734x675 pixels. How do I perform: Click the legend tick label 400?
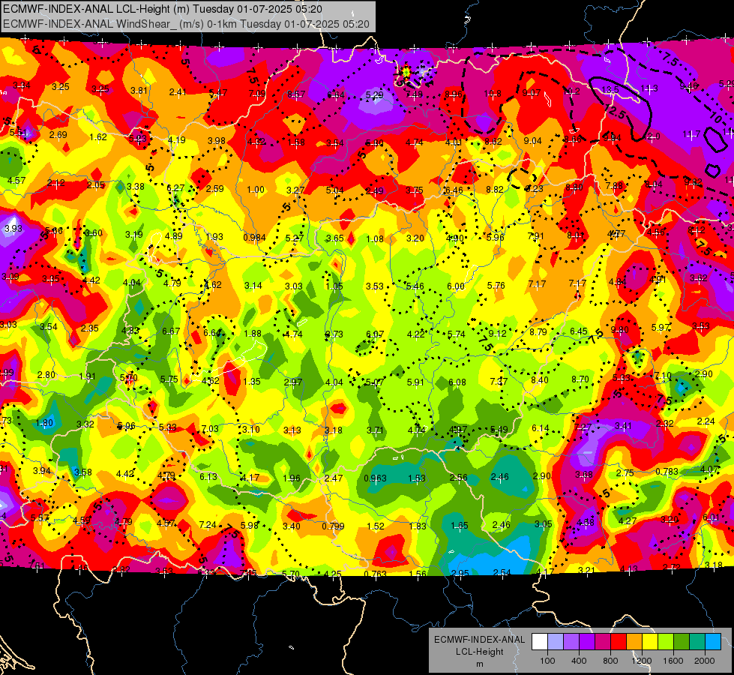(x=579, y=661)
